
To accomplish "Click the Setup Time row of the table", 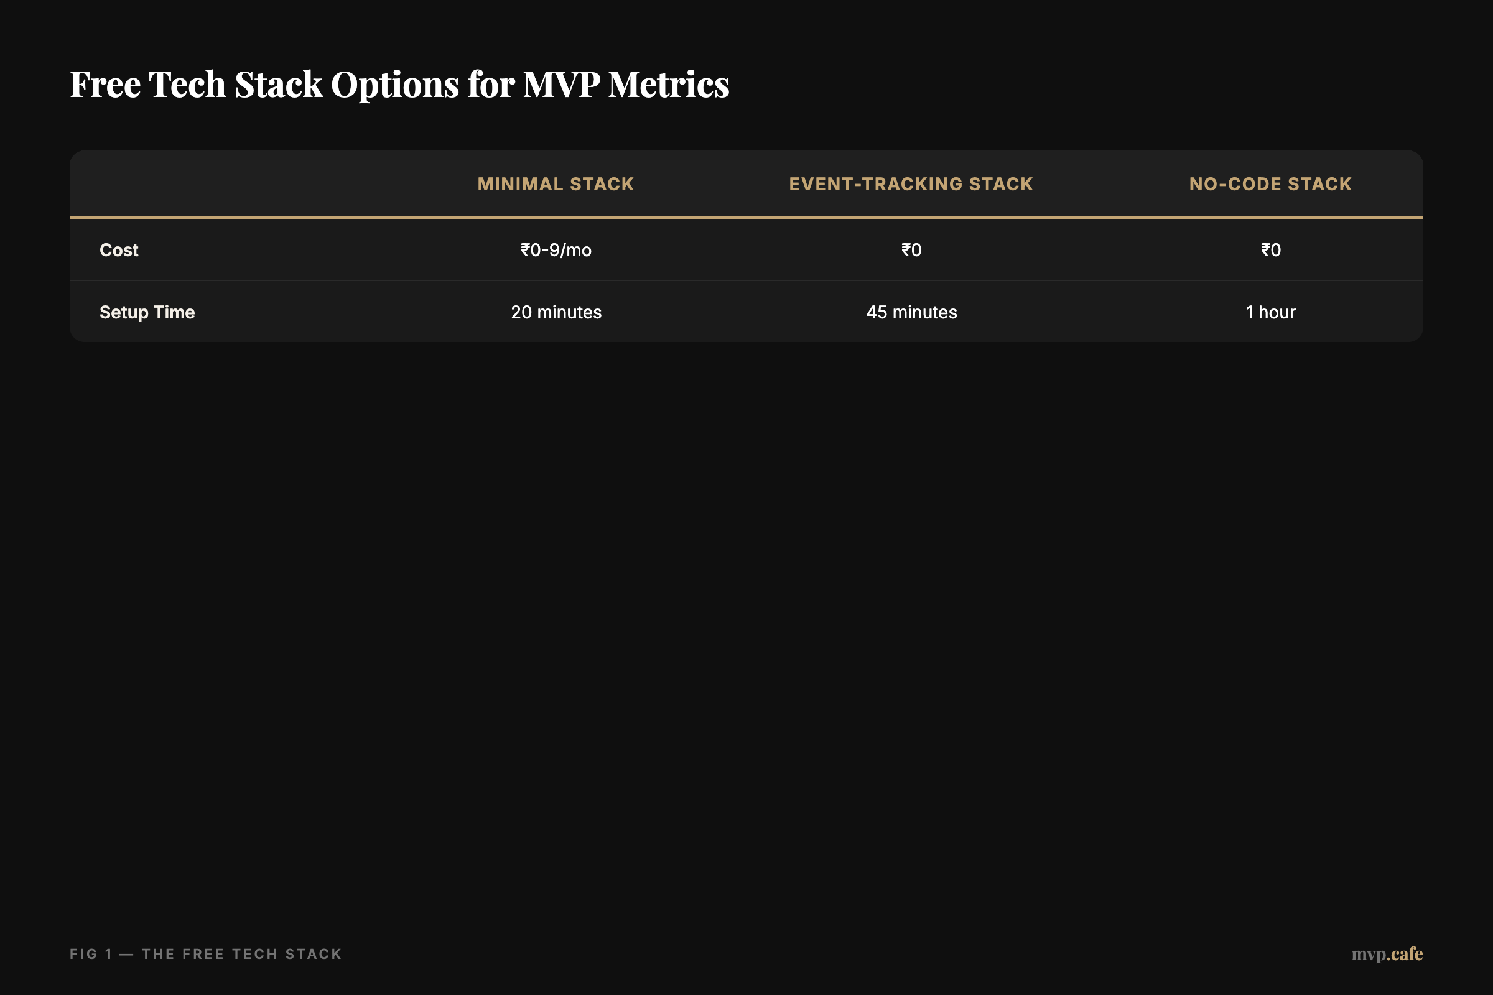I will coord(746,312).
